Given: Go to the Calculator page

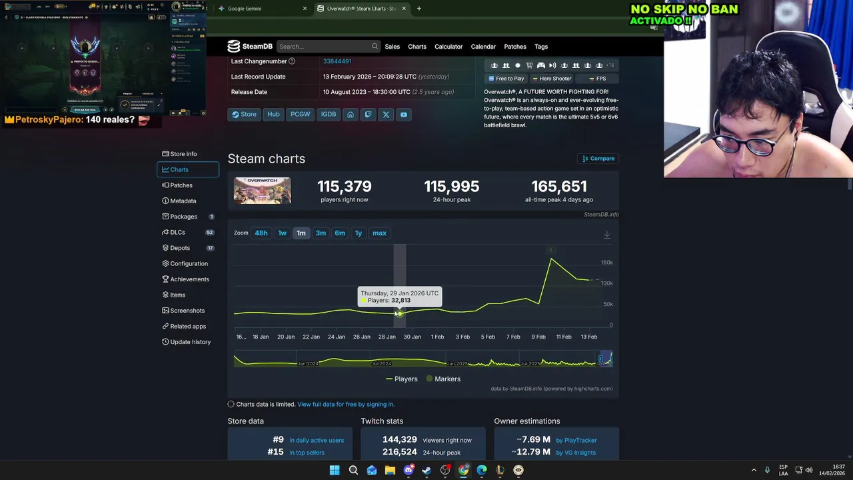Looking at the screenshot, I should [x=448, y=47].
